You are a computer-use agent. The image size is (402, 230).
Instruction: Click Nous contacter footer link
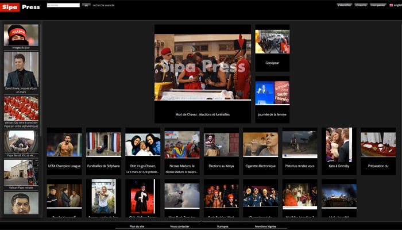tap(181, 227)
